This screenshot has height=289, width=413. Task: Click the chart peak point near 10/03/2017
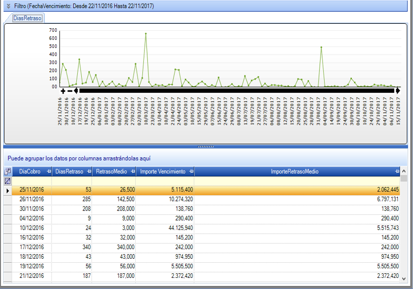click(145, 33)
